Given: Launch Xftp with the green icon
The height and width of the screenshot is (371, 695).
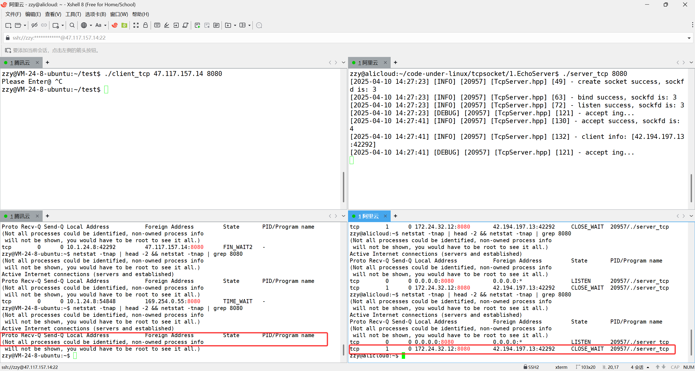Looking at the screenshot, I should click(124, 25).
